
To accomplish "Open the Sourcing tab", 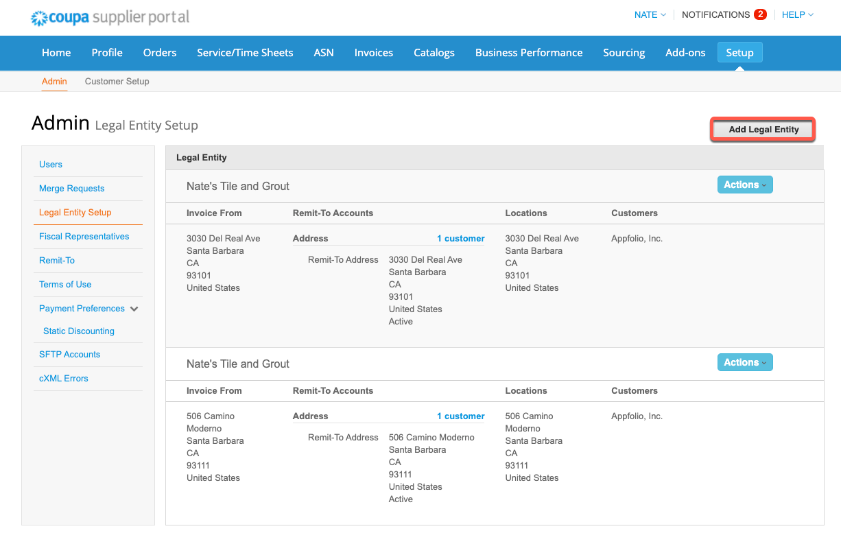I will 624,52.
